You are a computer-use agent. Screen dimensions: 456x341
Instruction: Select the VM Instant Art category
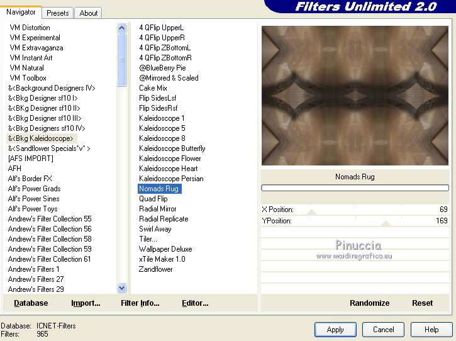pos(31,58)
